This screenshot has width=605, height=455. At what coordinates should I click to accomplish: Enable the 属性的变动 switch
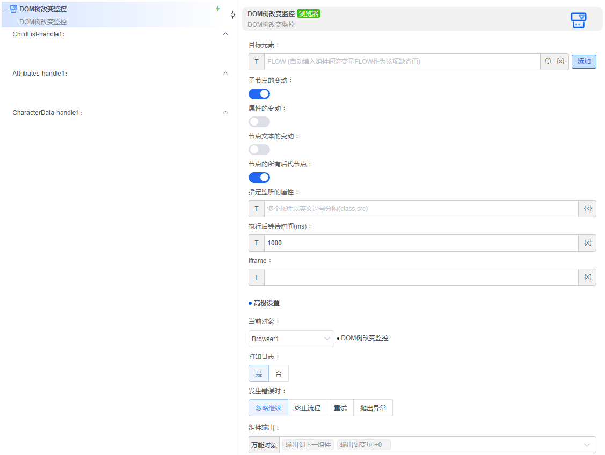coord(259,121)
